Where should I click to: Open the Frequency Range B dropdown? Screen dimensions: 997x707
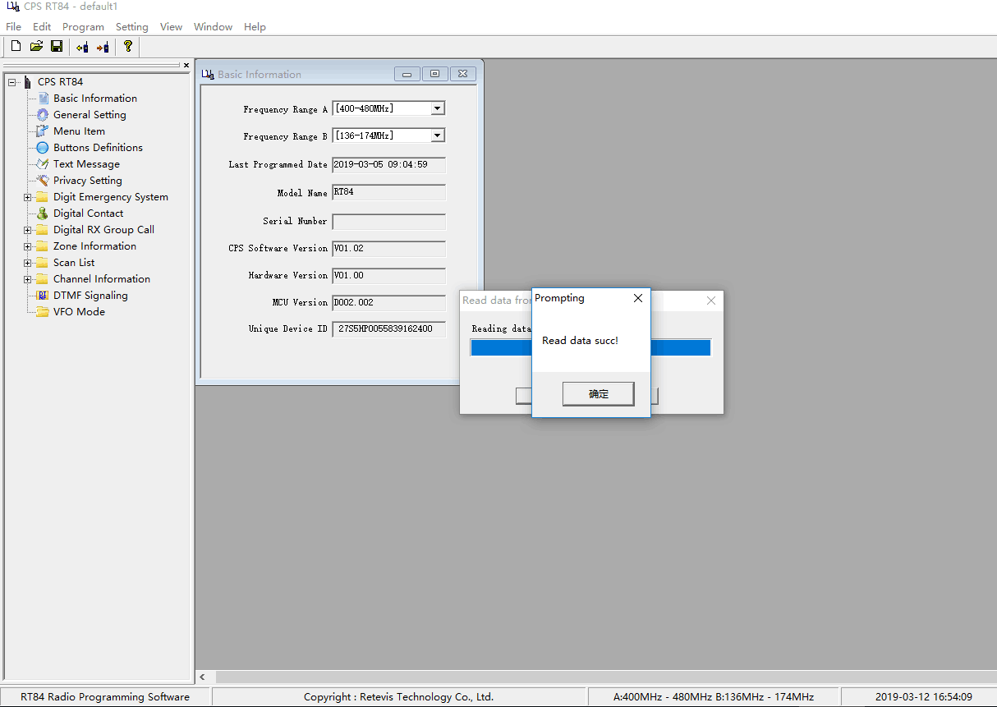click(438, 135)
